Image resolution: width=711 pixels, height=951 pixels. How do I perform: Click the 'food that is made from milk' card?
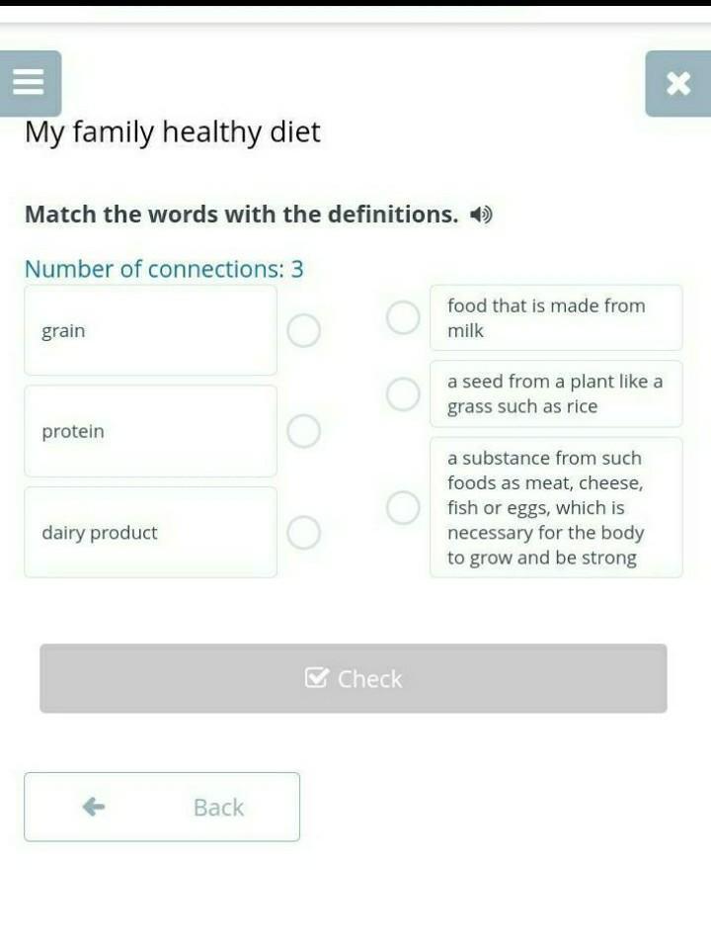pyautogui.click(x=555, y=317)
